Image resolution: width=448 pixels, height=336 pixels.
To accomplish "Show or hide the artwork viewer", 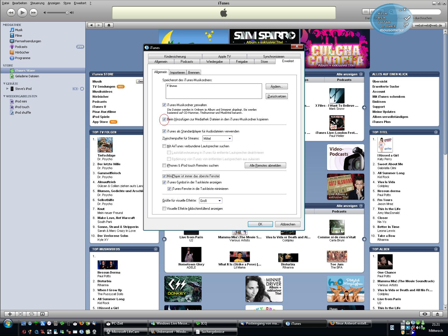I will 42,314.
